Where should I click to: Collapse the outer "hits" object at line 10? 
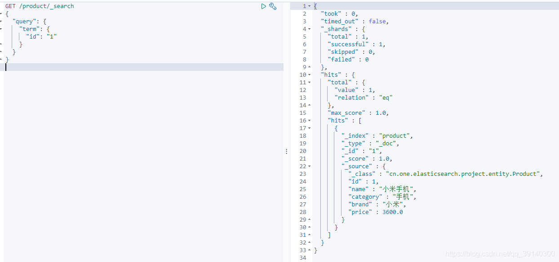tap(309, 75)
